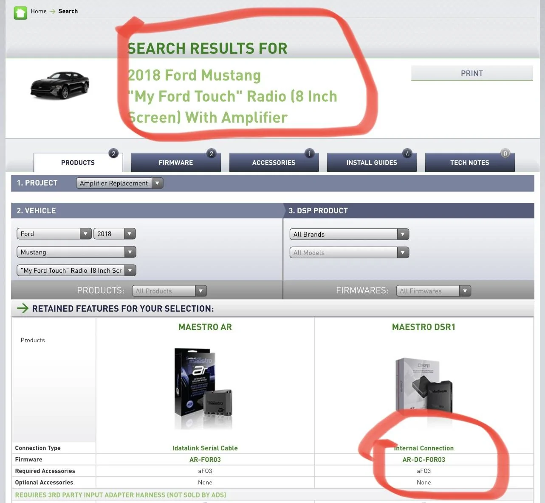Viewport: 545px width, 503px height.
Task: Click the Idatalink Serial Cable text
Action: (x=205, y=448)
